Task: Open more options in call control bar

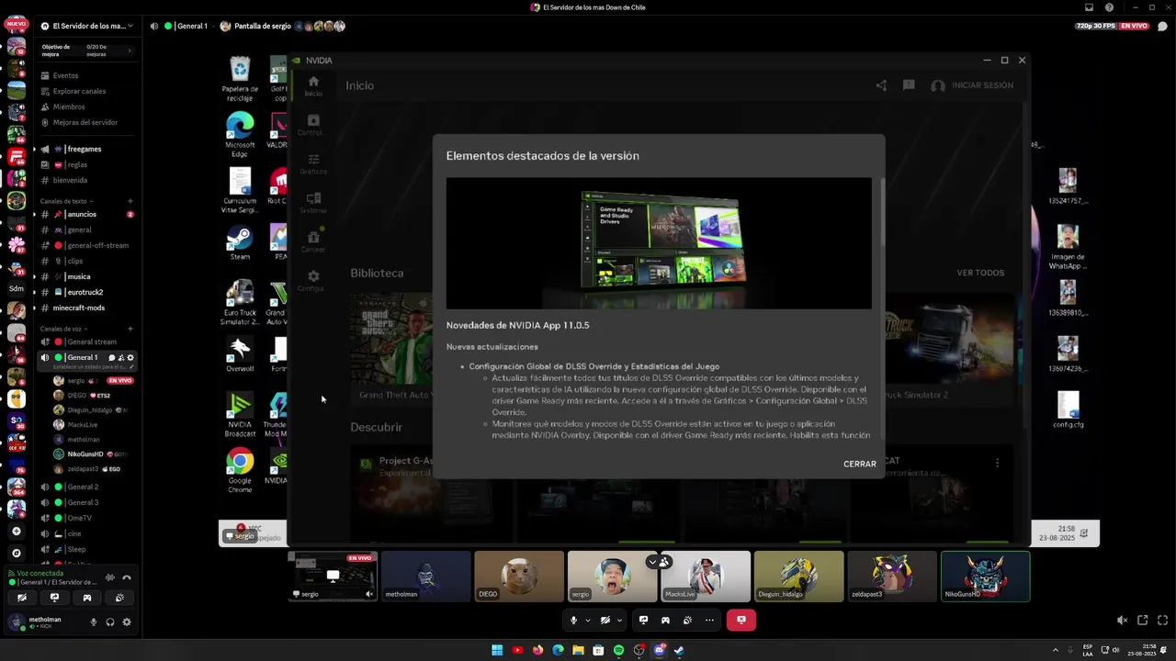Action: 709,621
